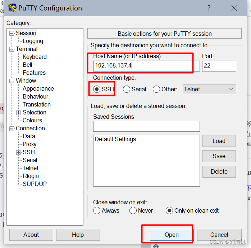Image resolution: width=251 pixels, height=248 pixels.
Task: Open the Appearance settings category
Action: tap(38, 88)
